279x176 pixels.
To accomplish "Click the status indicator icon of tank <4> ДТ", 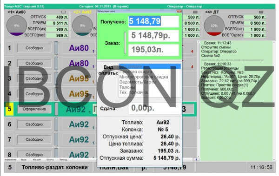I will point(261,12).
